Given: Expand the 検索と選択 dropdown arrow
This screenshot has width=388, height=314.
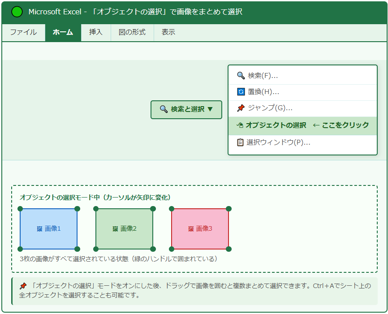Looking at the screenshot, I should coord(210,109).
